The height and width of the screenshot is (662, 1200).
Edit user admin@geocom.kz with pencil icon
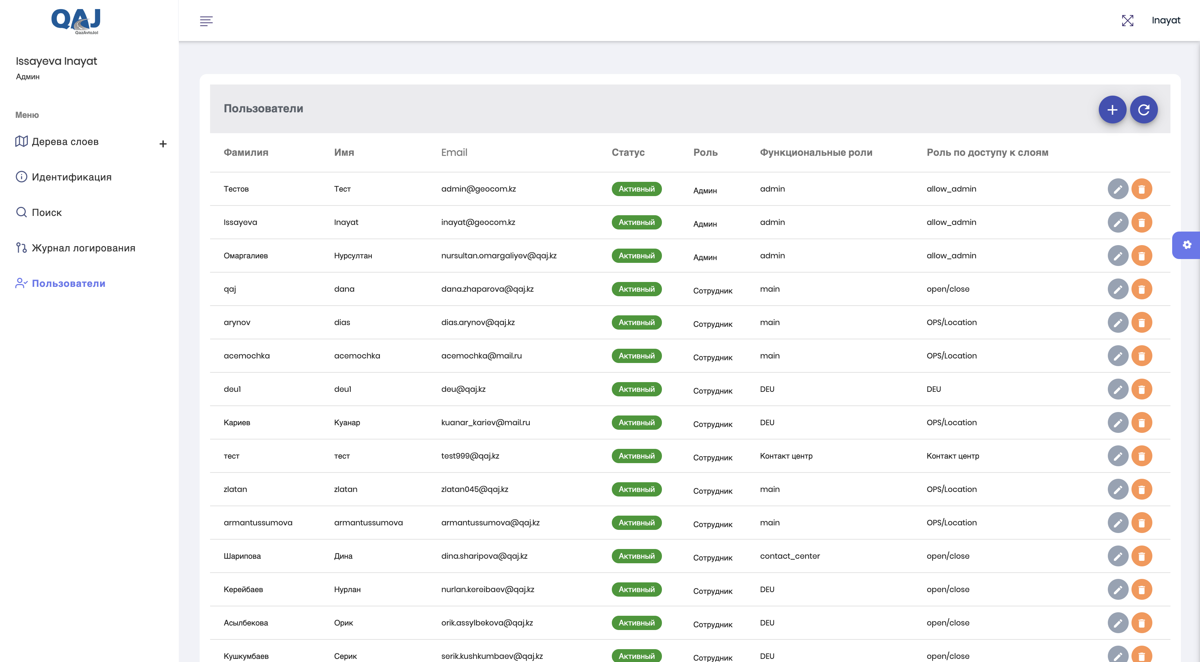[1118, 189]
